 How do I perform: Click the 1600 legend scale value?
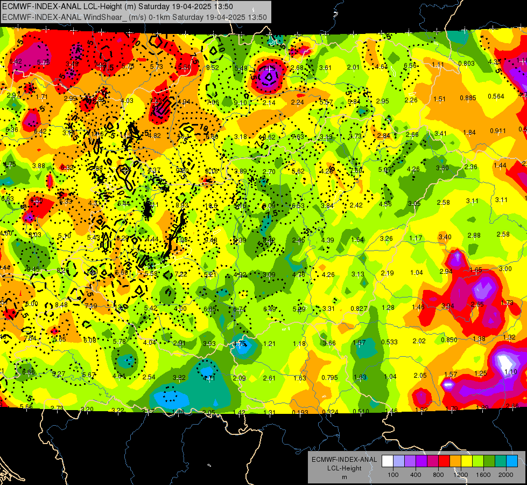coord(483,475)
